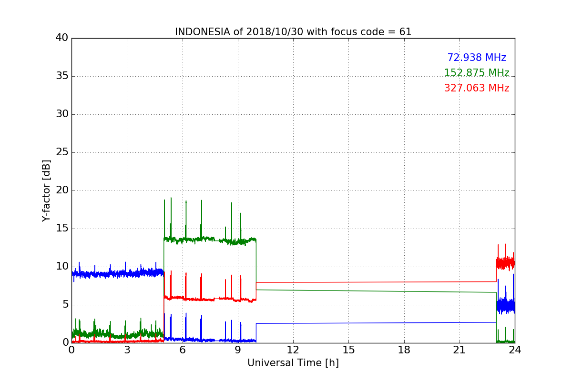
Task: Click the y-axis tick label 25
Action: tap(61, 152)
